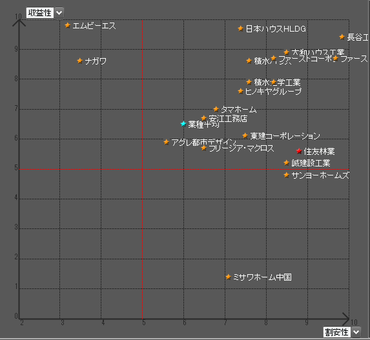Click the アグレ都市デザイン star marker
370x340 pixels.
(167, 142)
